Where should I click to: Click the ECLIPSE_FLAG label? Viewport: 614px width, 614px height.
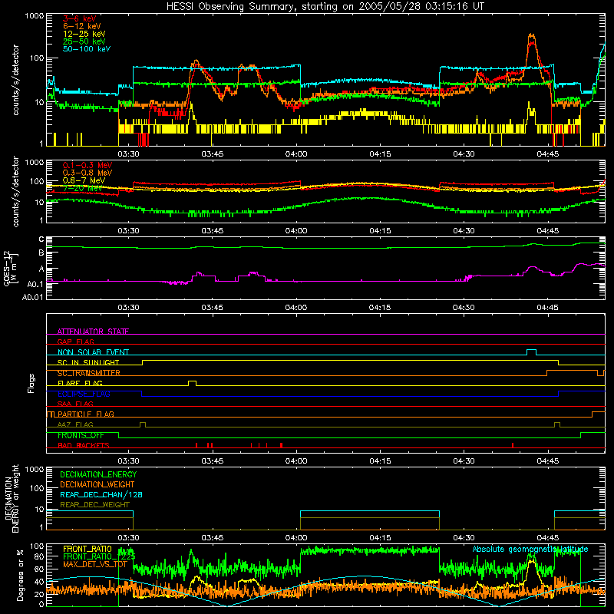tap(84, 394)
